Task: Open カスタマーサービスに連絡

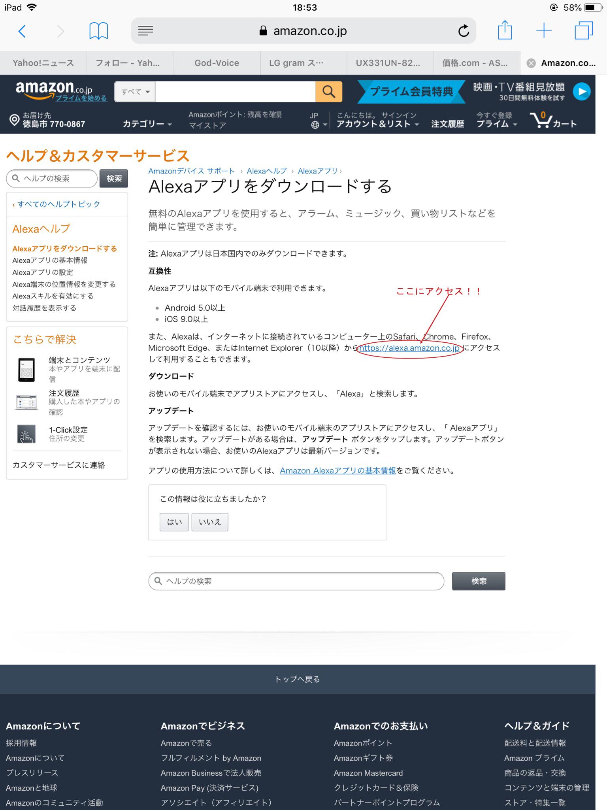Action: (59, 465)
